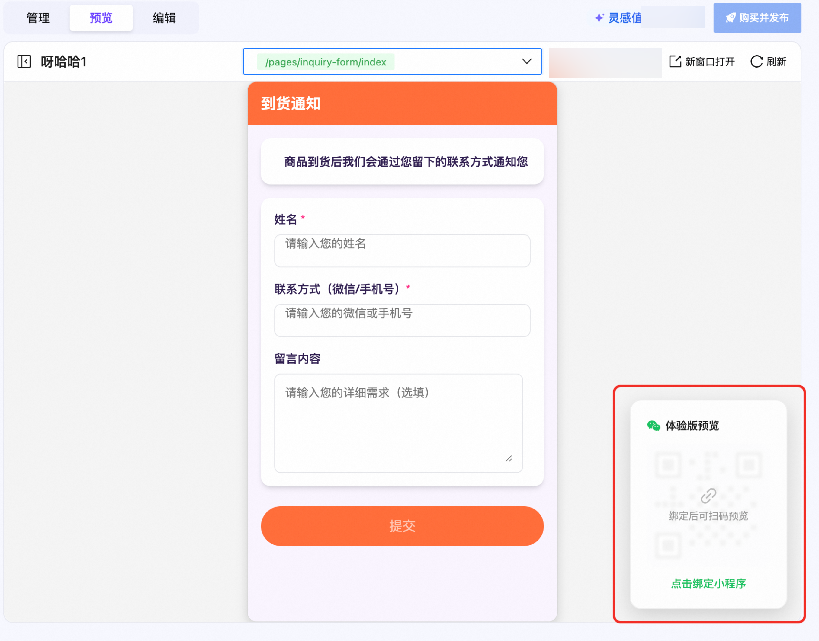The height and width of the screenshot is (641, 819).
Task: Click the orange 提交 button
Action: [402, 526]
